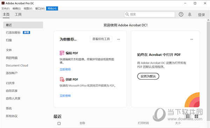Click the 编辑 PDF tool icon
The width and height of the screenshot is (210, 128).
[x=62, y=53]
